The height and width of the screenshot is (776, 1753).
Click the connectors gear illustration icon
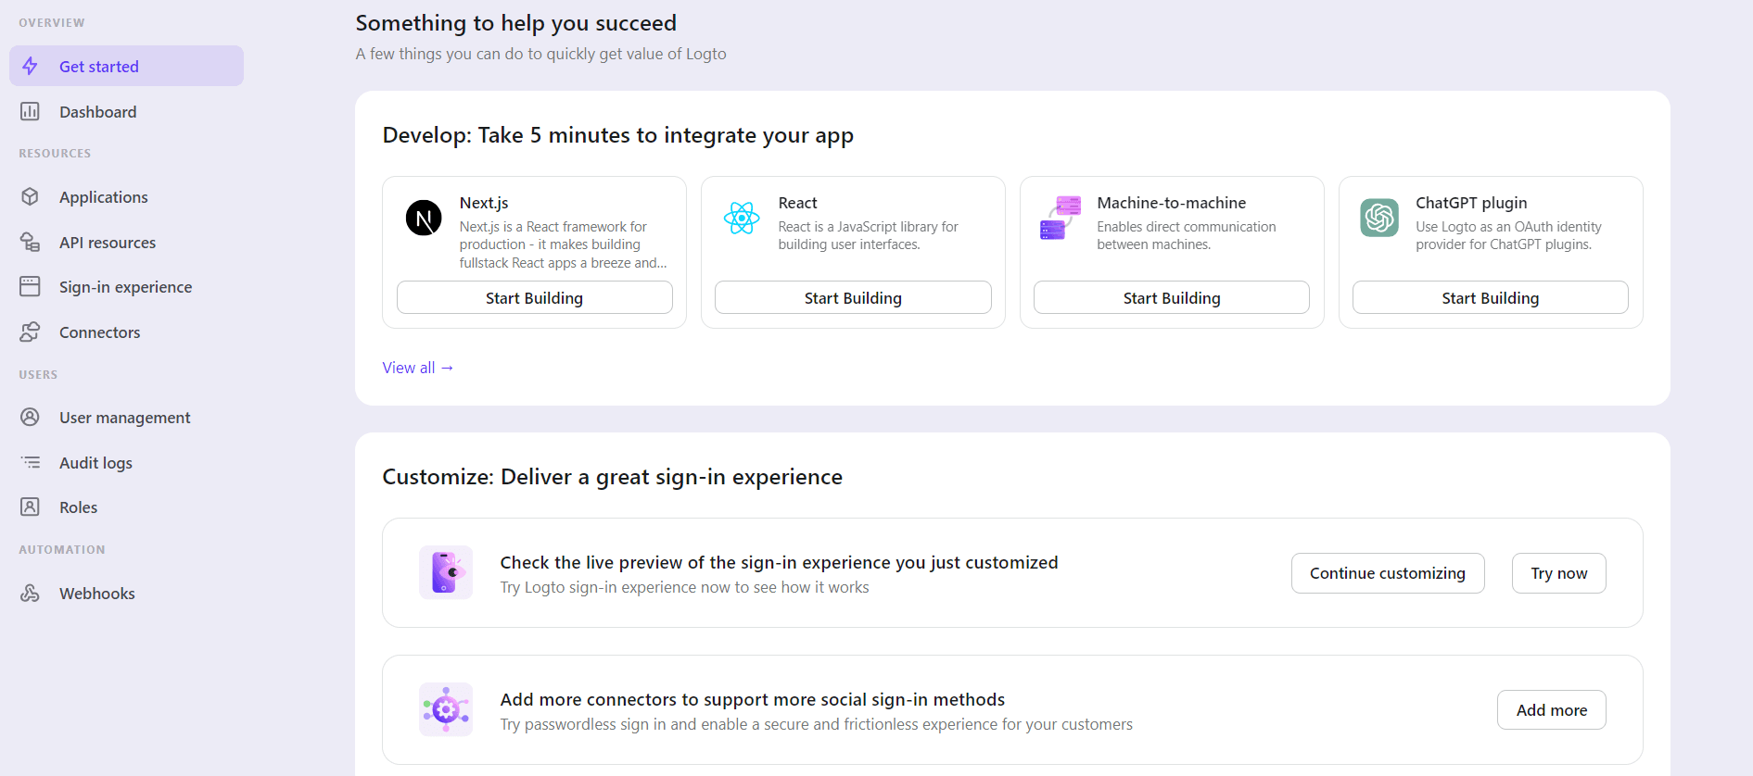click(x=446, y=709)
